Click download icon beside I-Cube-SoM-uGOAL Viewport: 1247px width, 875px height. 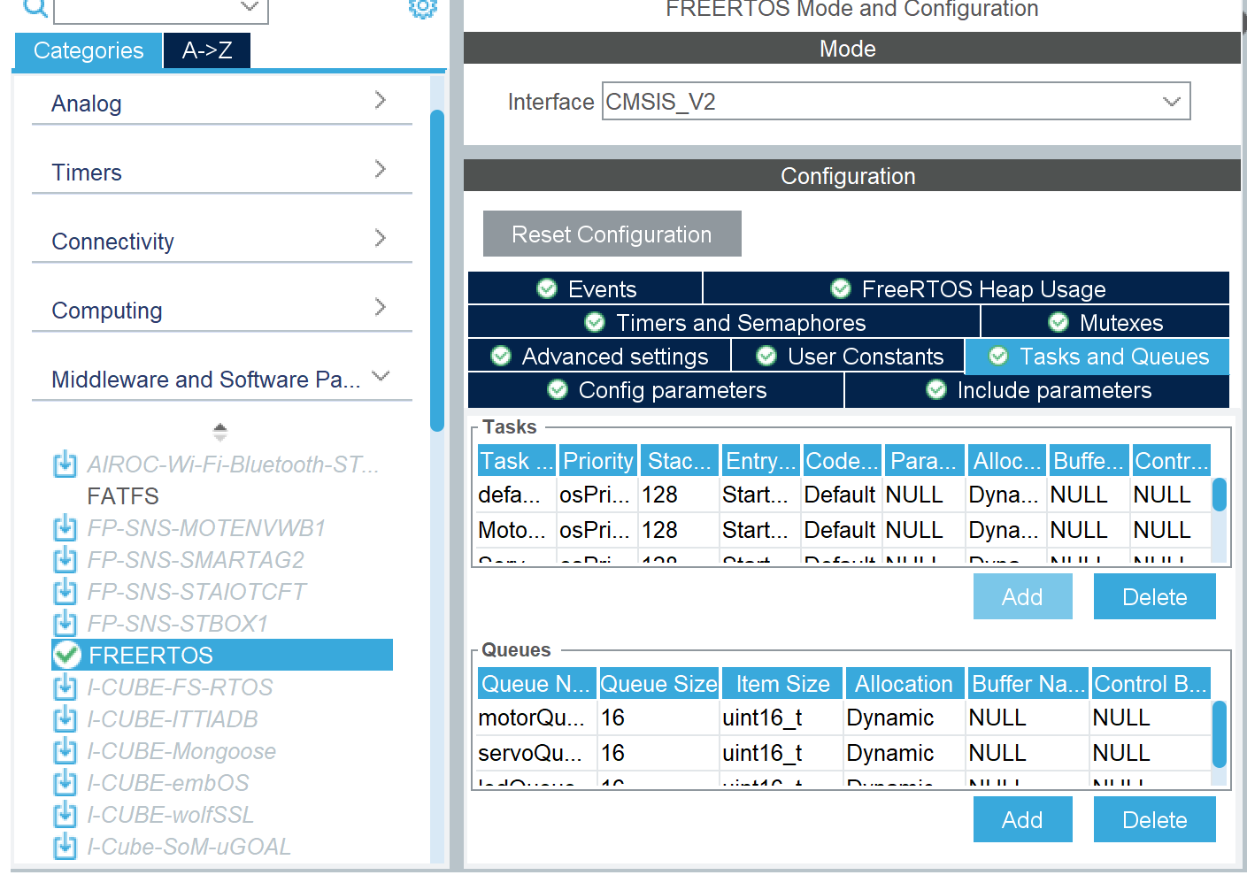[65, 847]
